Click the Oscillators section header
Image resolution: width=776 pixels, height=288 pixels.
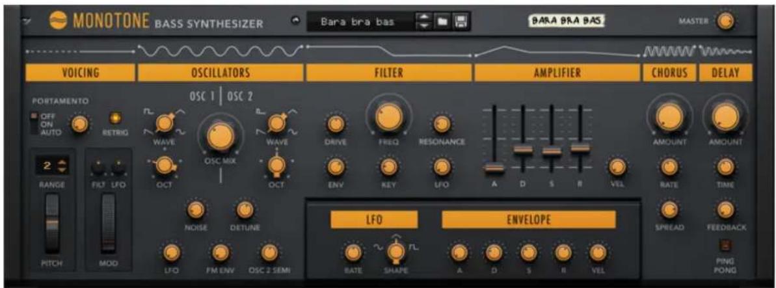[221, 73]
